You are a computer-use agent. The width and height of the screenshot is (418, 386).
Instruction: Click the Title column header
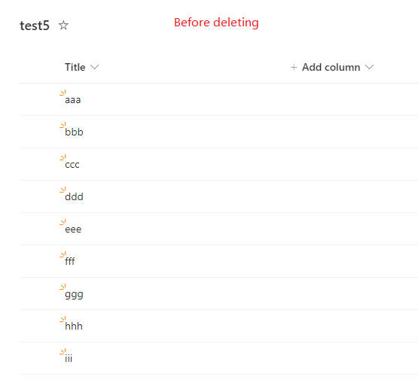[75, 67]
